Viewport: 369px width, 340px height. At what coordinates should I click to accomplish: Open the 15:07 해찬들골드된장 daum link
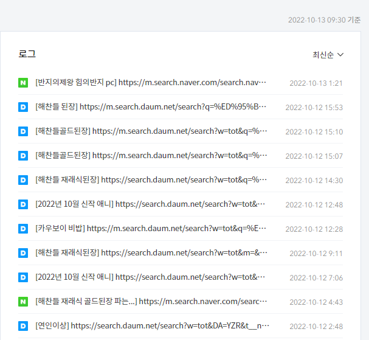[x=151, y=156]
